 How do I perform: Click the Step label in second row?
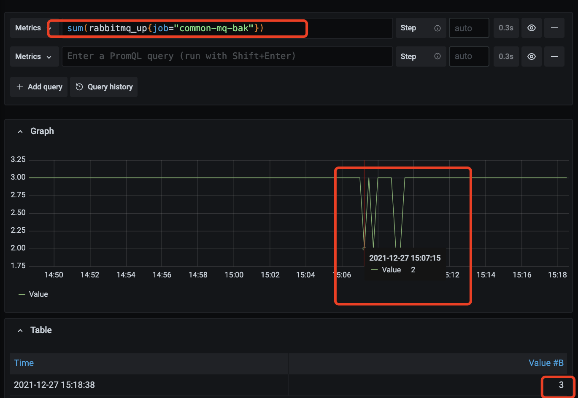[x=408, y=56]
